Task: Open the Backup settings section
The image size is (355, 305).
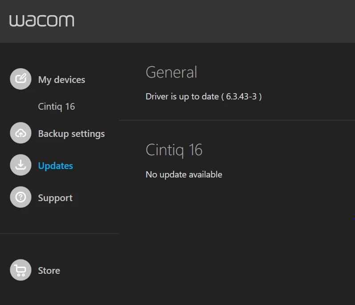Action: point(71,134)
